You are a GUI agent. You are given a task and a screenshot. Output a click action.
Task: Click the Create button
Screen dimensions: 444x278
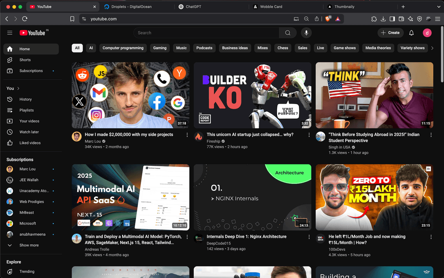click(390, 33)
